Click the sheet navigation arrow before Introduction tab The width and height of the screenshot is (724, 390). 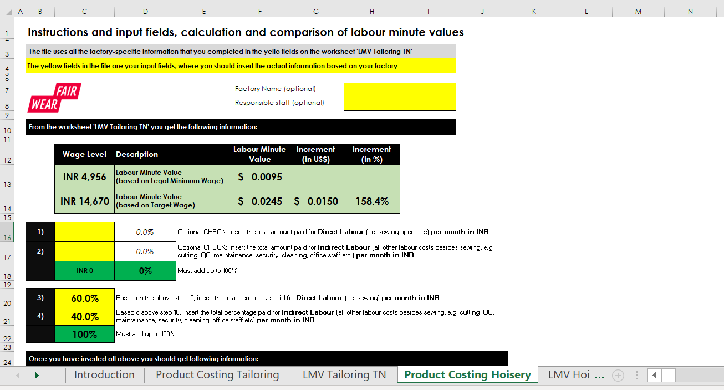[x=37, y=375]
